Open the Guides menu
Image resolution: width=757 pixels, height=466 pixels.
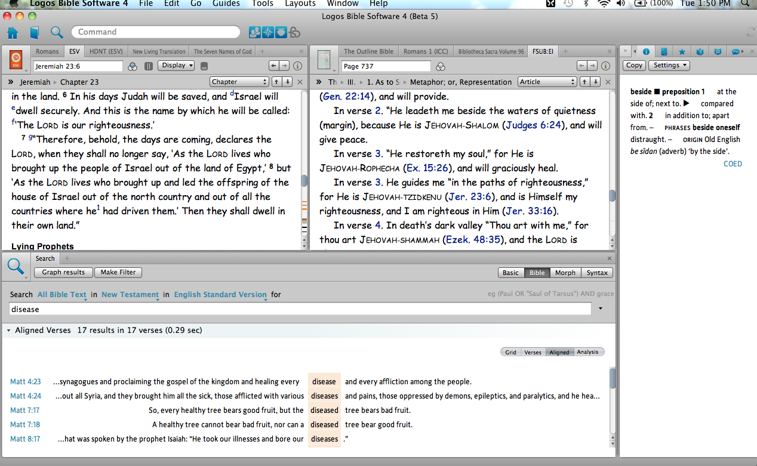pyautogui.click(x=226, y=4)
